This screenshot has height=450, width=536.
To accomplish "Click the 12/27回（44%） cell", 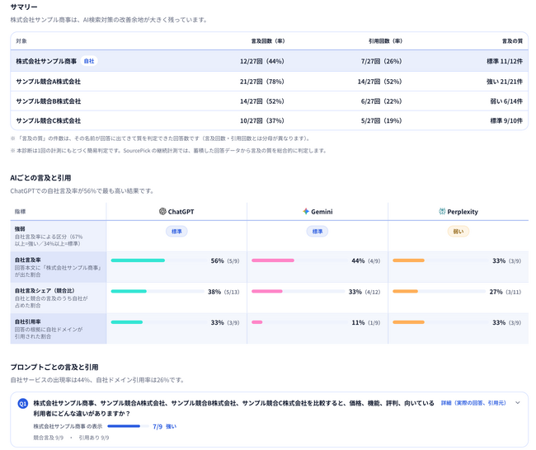I will 262,61.
